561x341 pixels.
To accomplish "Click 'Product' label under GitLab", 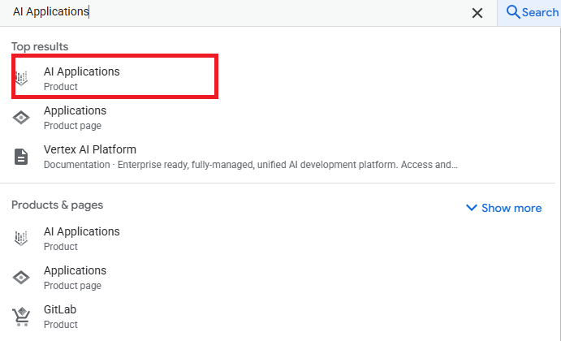I will (x=61, y=325).
